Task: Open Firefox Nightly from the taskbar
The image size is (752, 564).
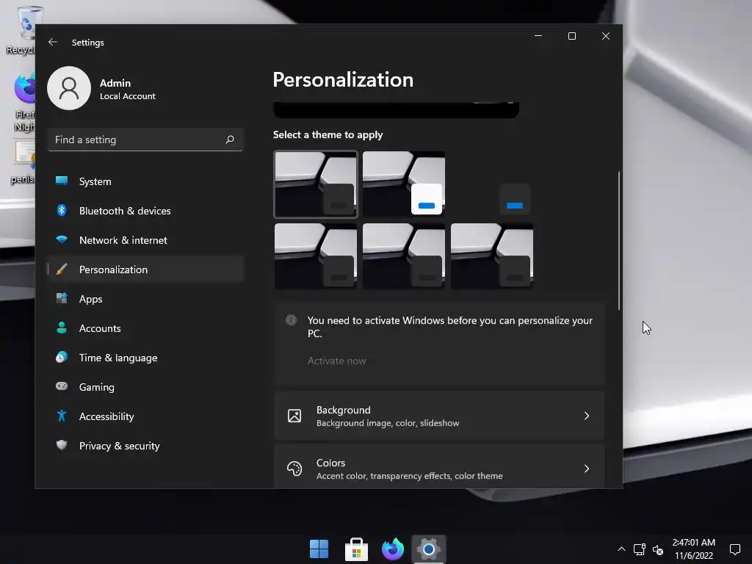Action: pyautogui.click(x=393, y=549)
